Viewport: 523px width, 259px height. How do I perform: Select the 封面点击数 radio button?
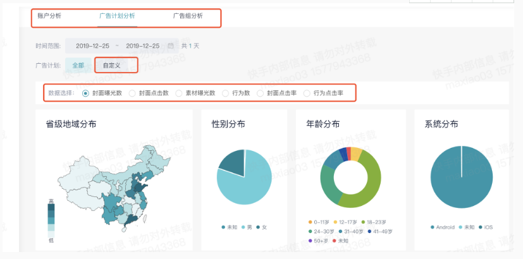[x=132, y=93]
